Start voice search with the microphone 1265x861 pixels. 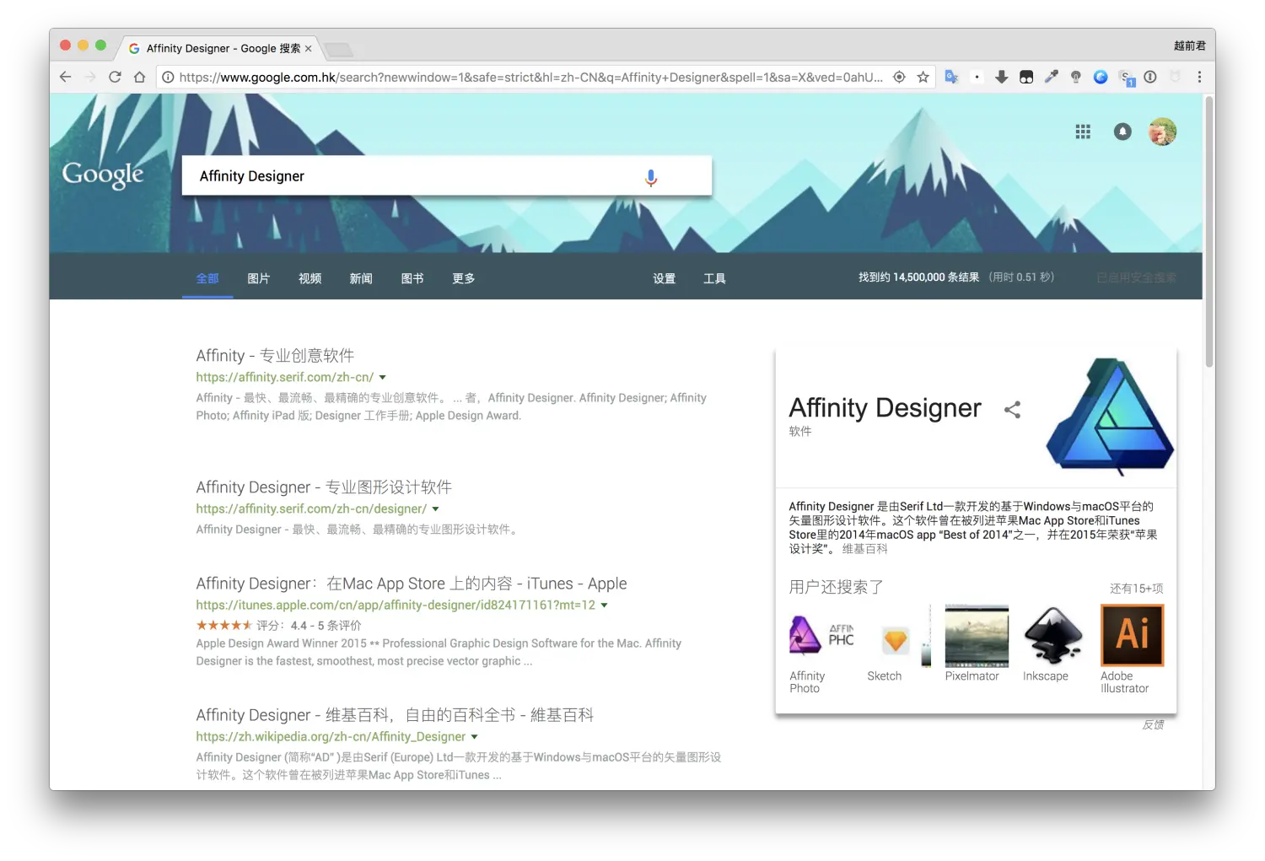(651, 177)
